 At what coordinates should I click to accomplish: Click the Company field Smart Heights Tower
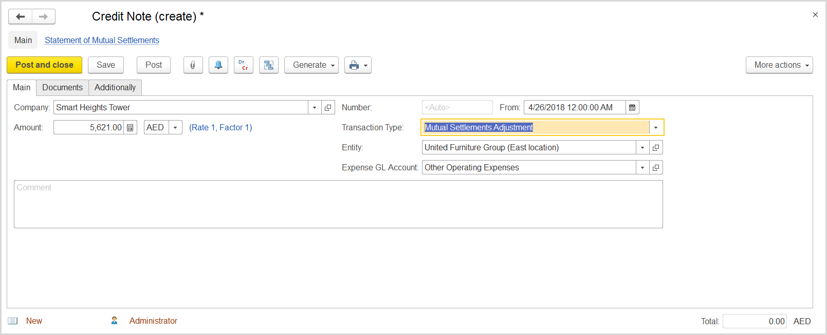181,107
